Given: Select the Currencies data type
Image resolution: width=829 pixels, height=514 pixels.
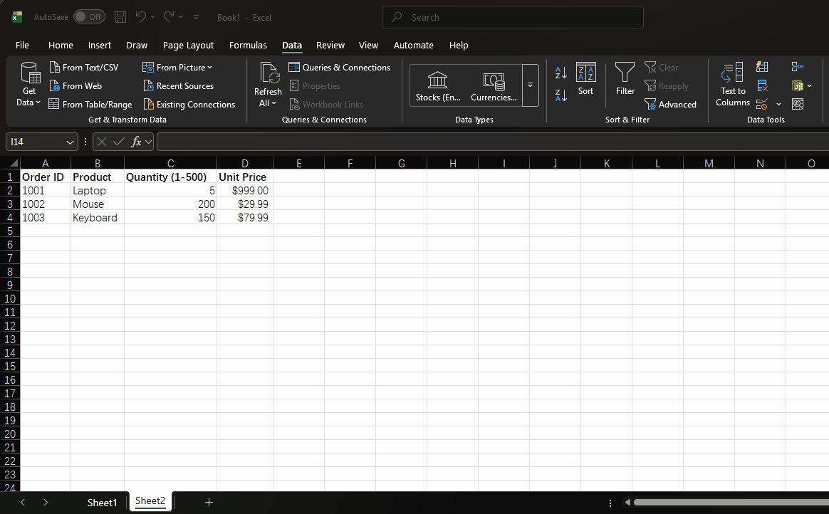Looking at the screenshot, I should (493, 85).
